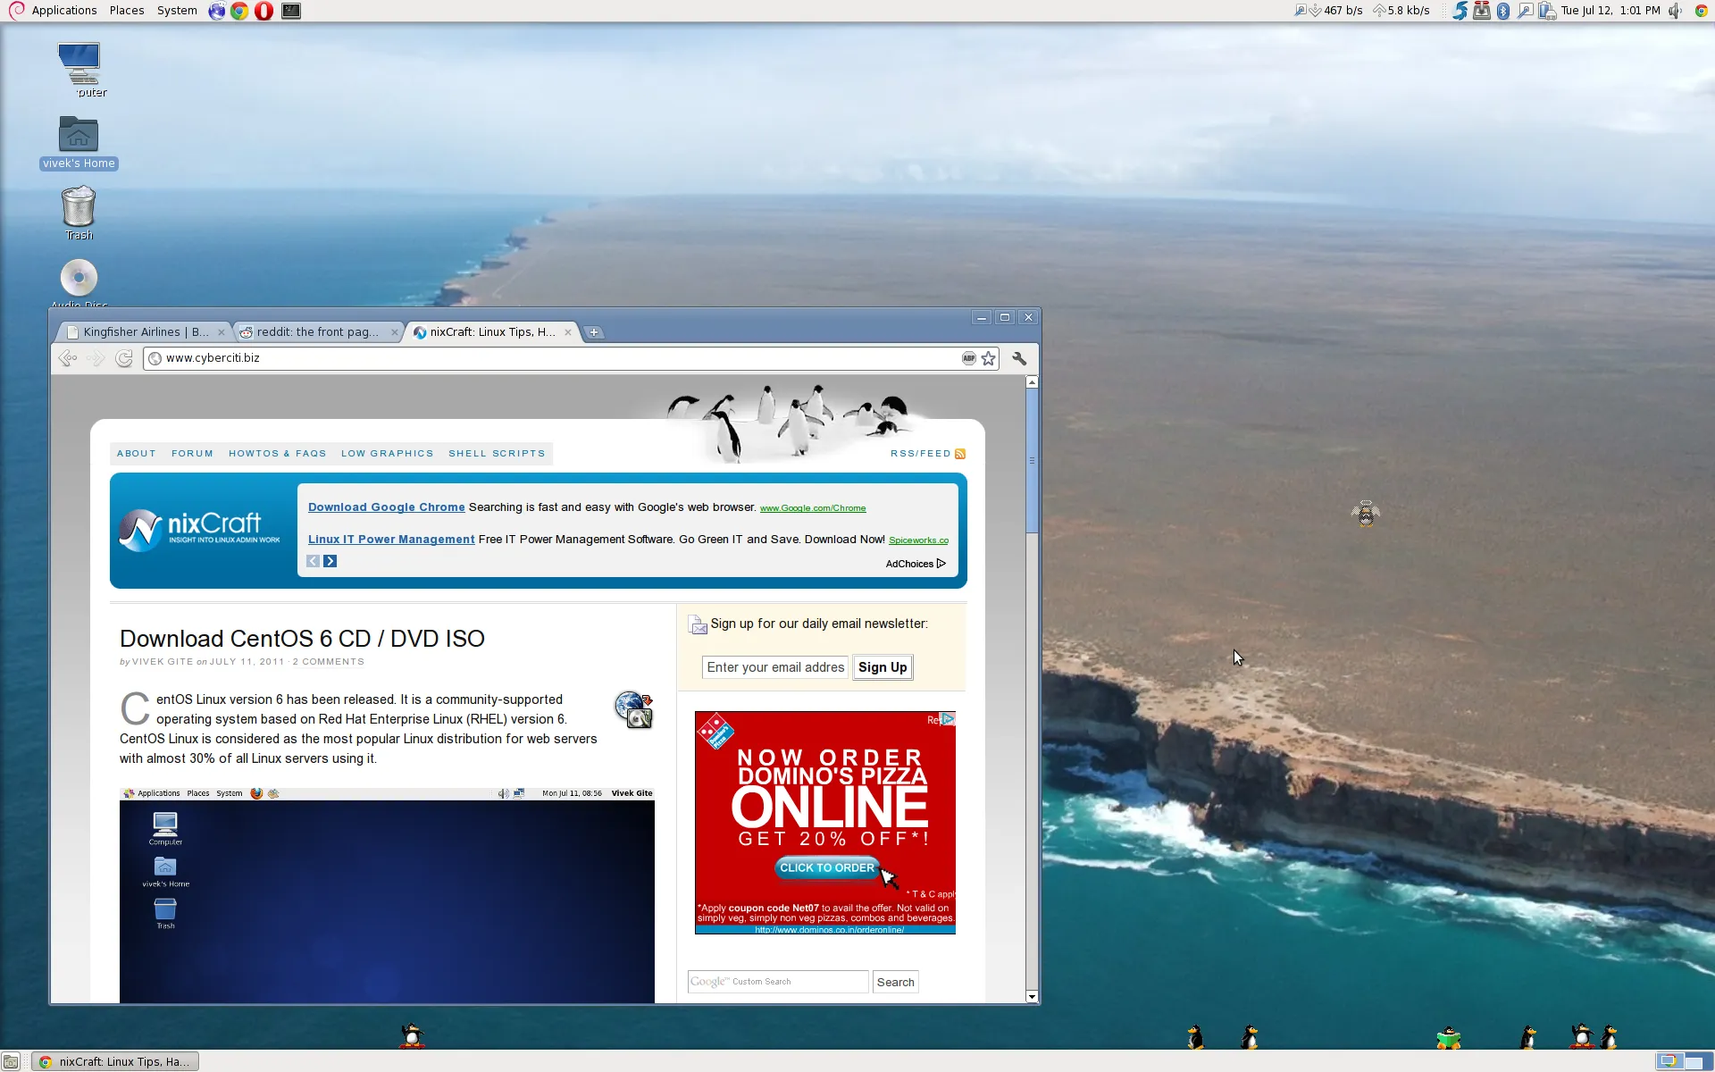1715x1072 pixels.
Task: Open the SHELL SCRIPTS navigation link
Action: point(497,454)
